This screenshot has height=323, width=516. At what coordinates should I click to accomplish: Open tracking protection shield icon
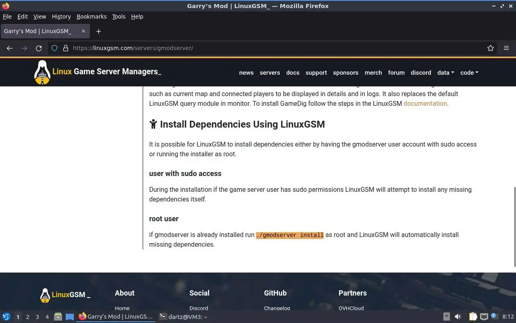click(54, 48)
